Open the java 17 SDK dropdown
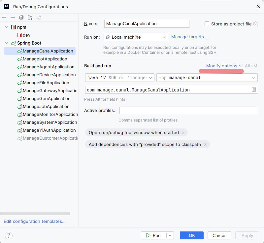Image resolution: width=264 pixels, height=243 pixels. click(120, 78)
